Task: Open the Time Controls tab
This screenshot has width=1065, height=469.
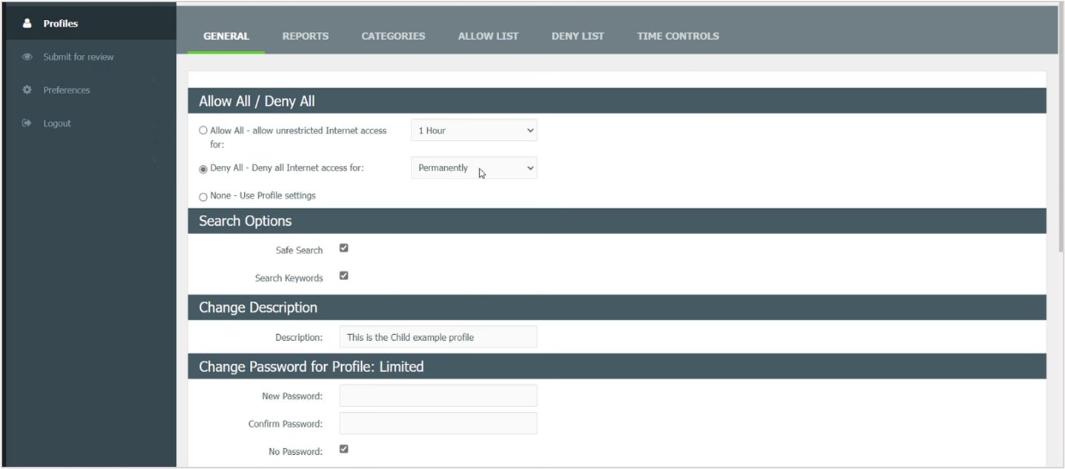Action: [x=678, y=36]
